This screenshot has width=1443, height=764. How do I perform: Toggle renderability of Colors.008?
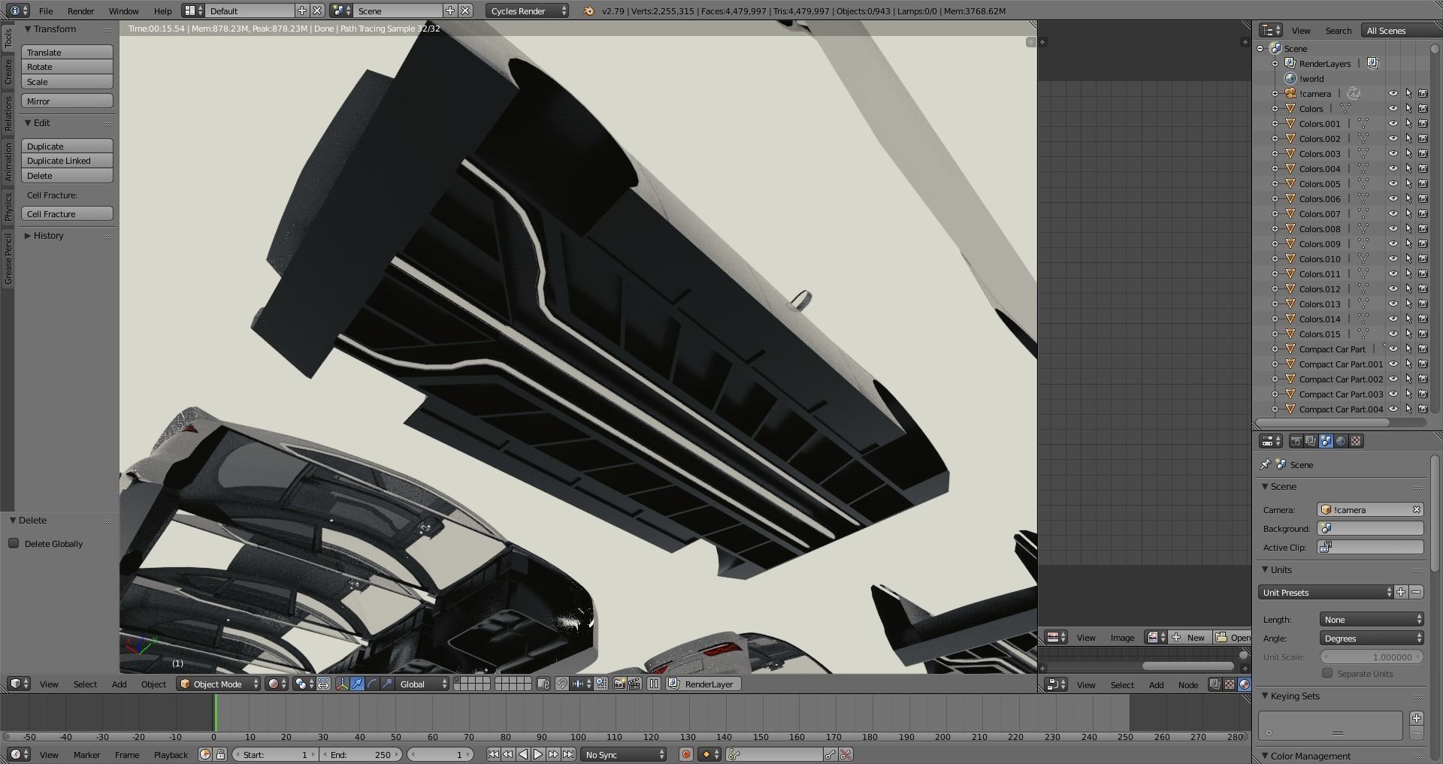[x=1423, y=228]
